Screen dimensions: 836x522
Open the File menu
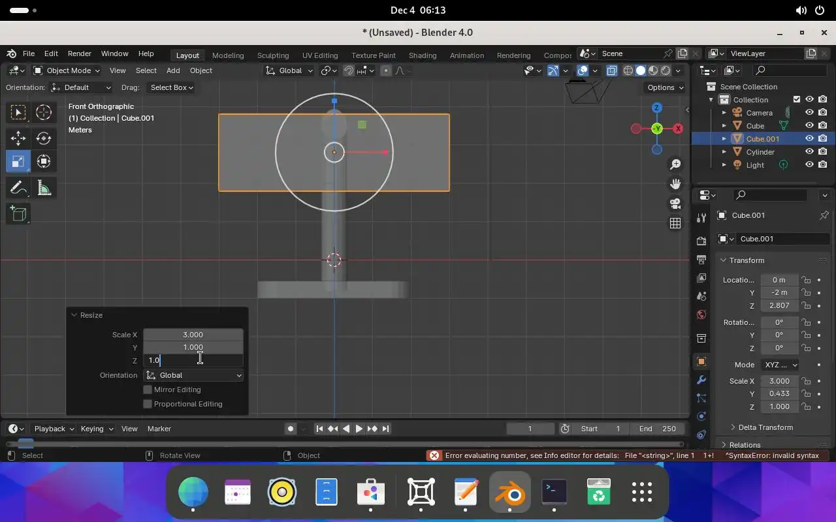pos(29,54)
